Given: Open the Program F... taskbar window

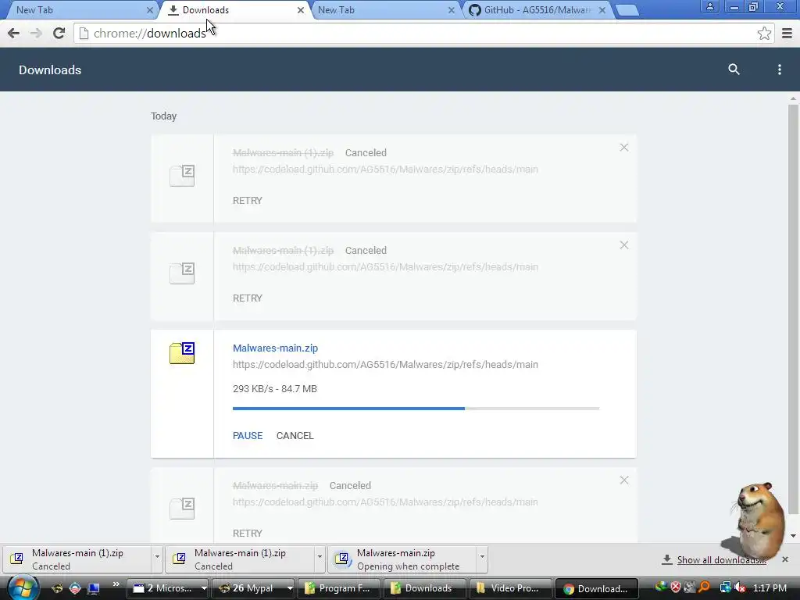Looking at the screenshot, I should [339, 588].
